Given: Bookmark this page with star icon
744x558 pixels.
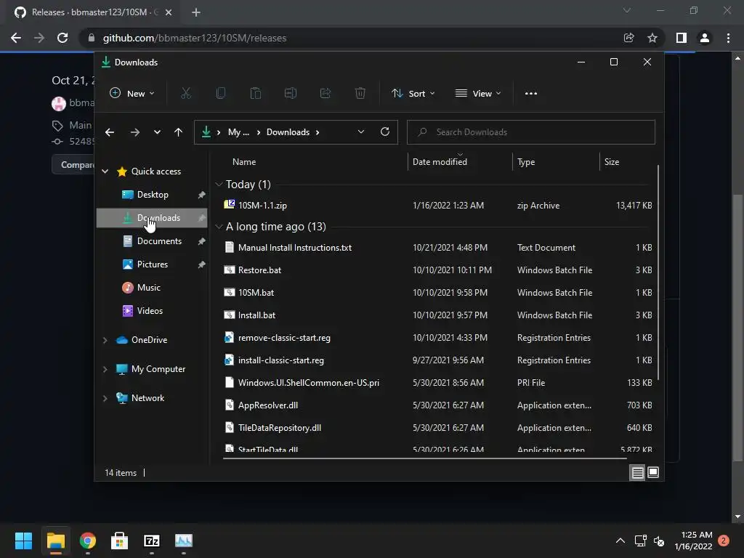Looking at the screenshot, I should click(652, 38).
